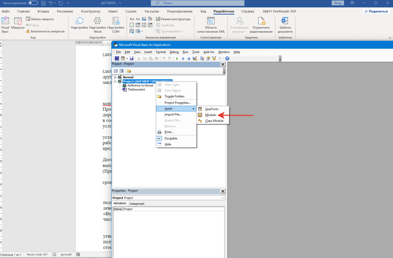Insert a checkbox content control from ribbon

point(132,25)
